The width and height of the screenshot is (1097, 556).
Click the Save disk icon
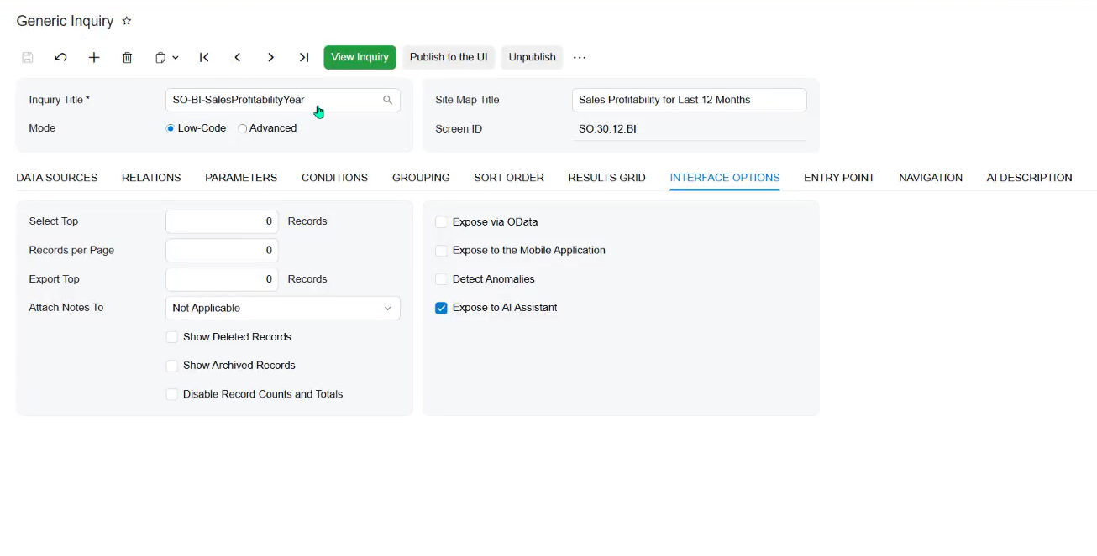pos(28,57)
